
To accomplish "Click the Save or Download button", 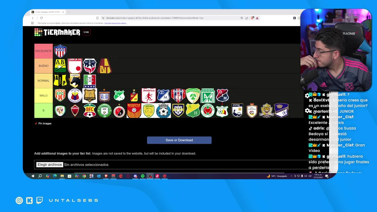I will pos(179,140).
